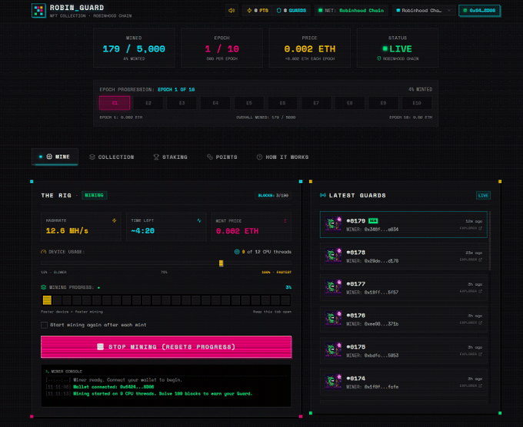523x427 pixels.
Task: Click the Miner Console prompt icon
Action: pos(47,371)
